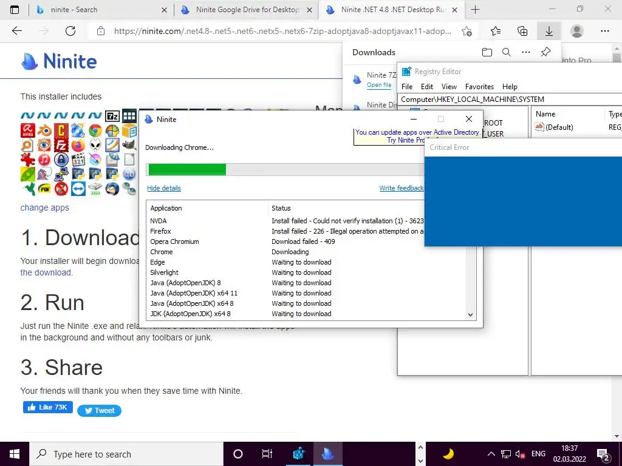Click Open file link in Downloads
Screen dimensions: 622x466
[379, 85]
